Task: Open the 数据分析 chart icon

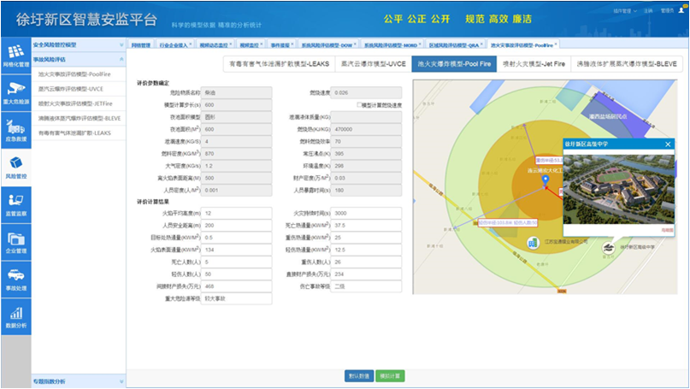Action: tap(15, 315)
